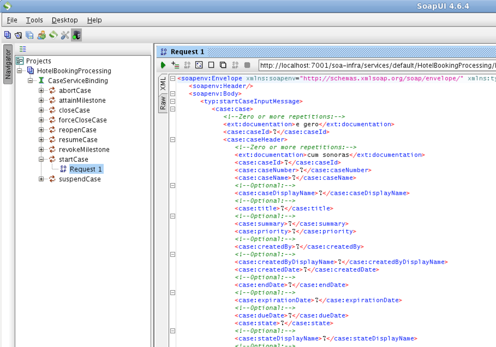The width and height of the screenshot is (496, 347).
Task: Create an empty request with the square icon
Action: point(211,65)
